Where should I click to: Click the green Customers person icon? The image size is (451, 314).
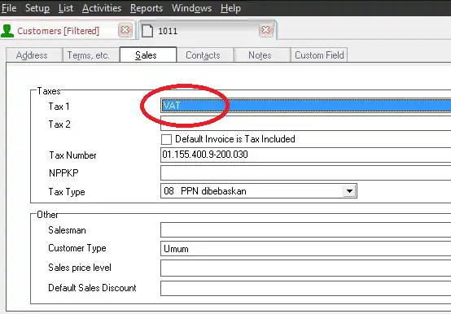coord(7,31)
